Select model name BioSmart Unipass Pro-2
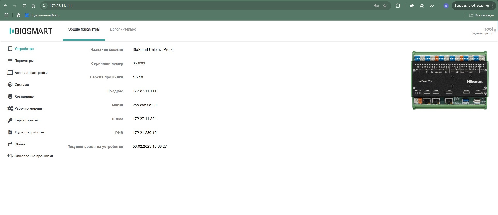The width and height of the screenshot is (498, 215). (x=153, y=49)
